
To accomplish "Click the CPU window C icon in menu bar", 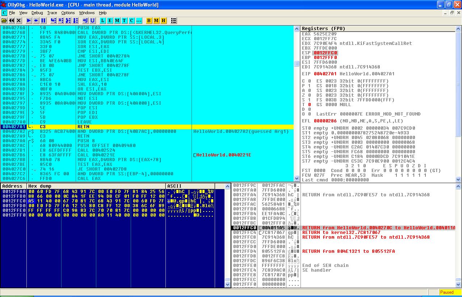I will (4, 13).
